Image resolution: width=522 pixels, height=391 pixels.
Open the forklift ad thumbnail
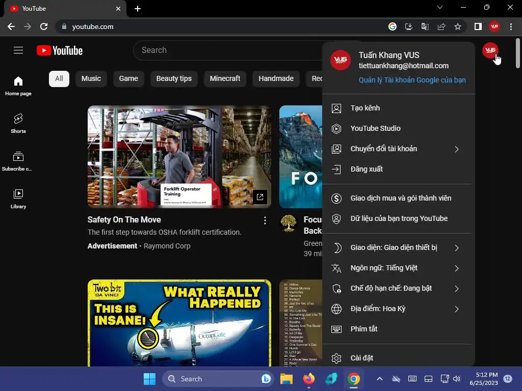[x=179, y=157]
